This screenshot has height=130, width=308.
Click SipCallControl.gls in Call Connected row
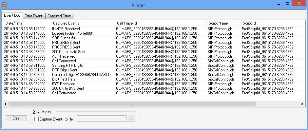point(221,61)
